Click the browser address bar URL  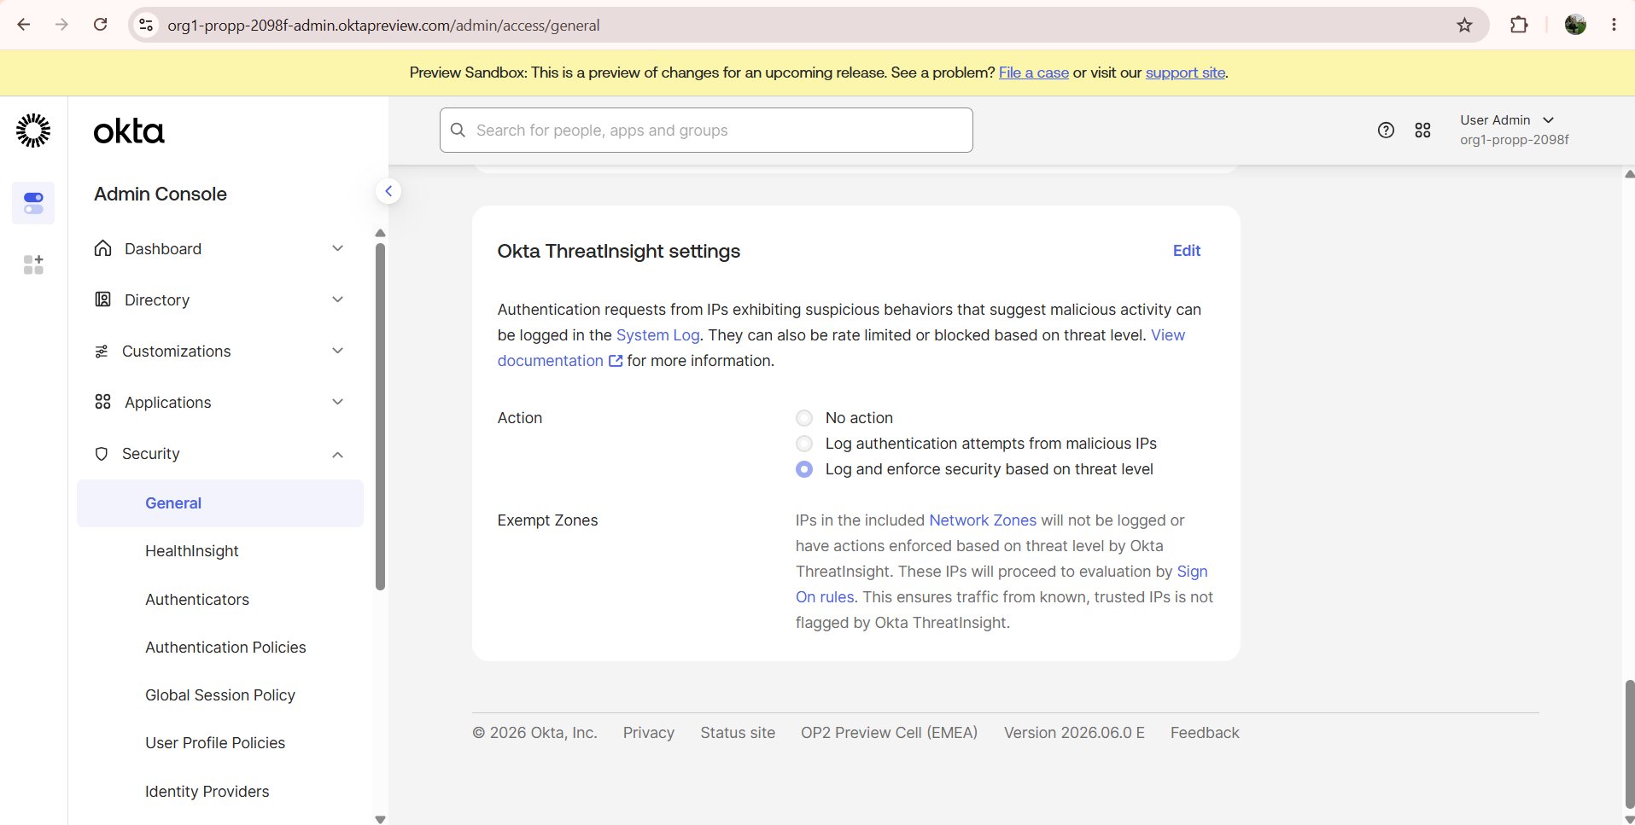pyautogui.click(x=383, y=26)
